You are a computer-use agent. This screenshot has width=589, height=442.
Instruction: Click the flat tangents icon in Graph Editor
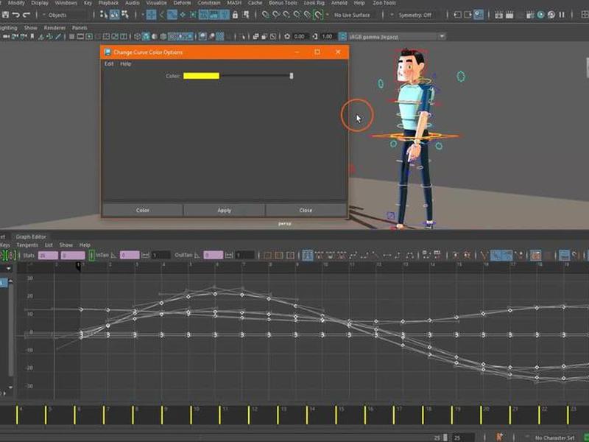click(387, 256)
